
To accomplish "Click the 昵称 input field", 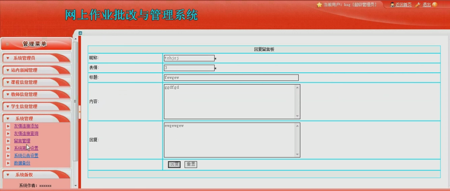I will [189, 58].
